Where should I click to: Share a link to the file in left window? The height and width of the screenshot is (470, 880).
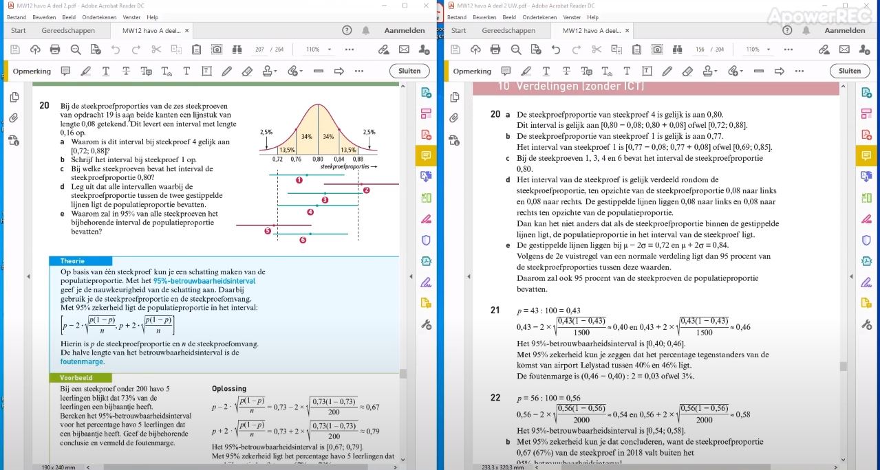(x=384, y=49)
